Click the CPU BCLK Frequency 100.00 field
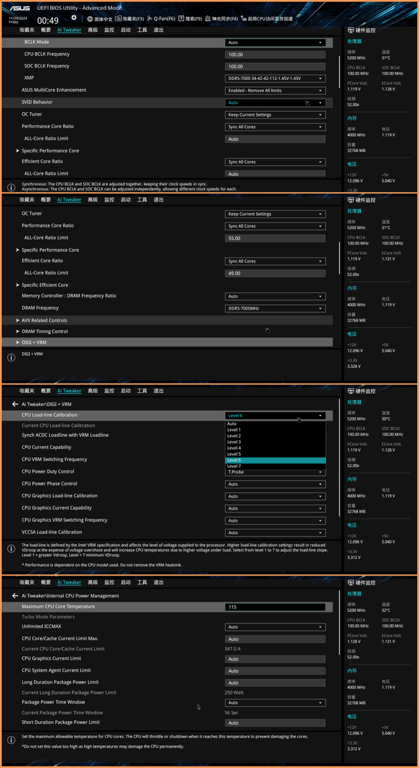 coord(275,55)
